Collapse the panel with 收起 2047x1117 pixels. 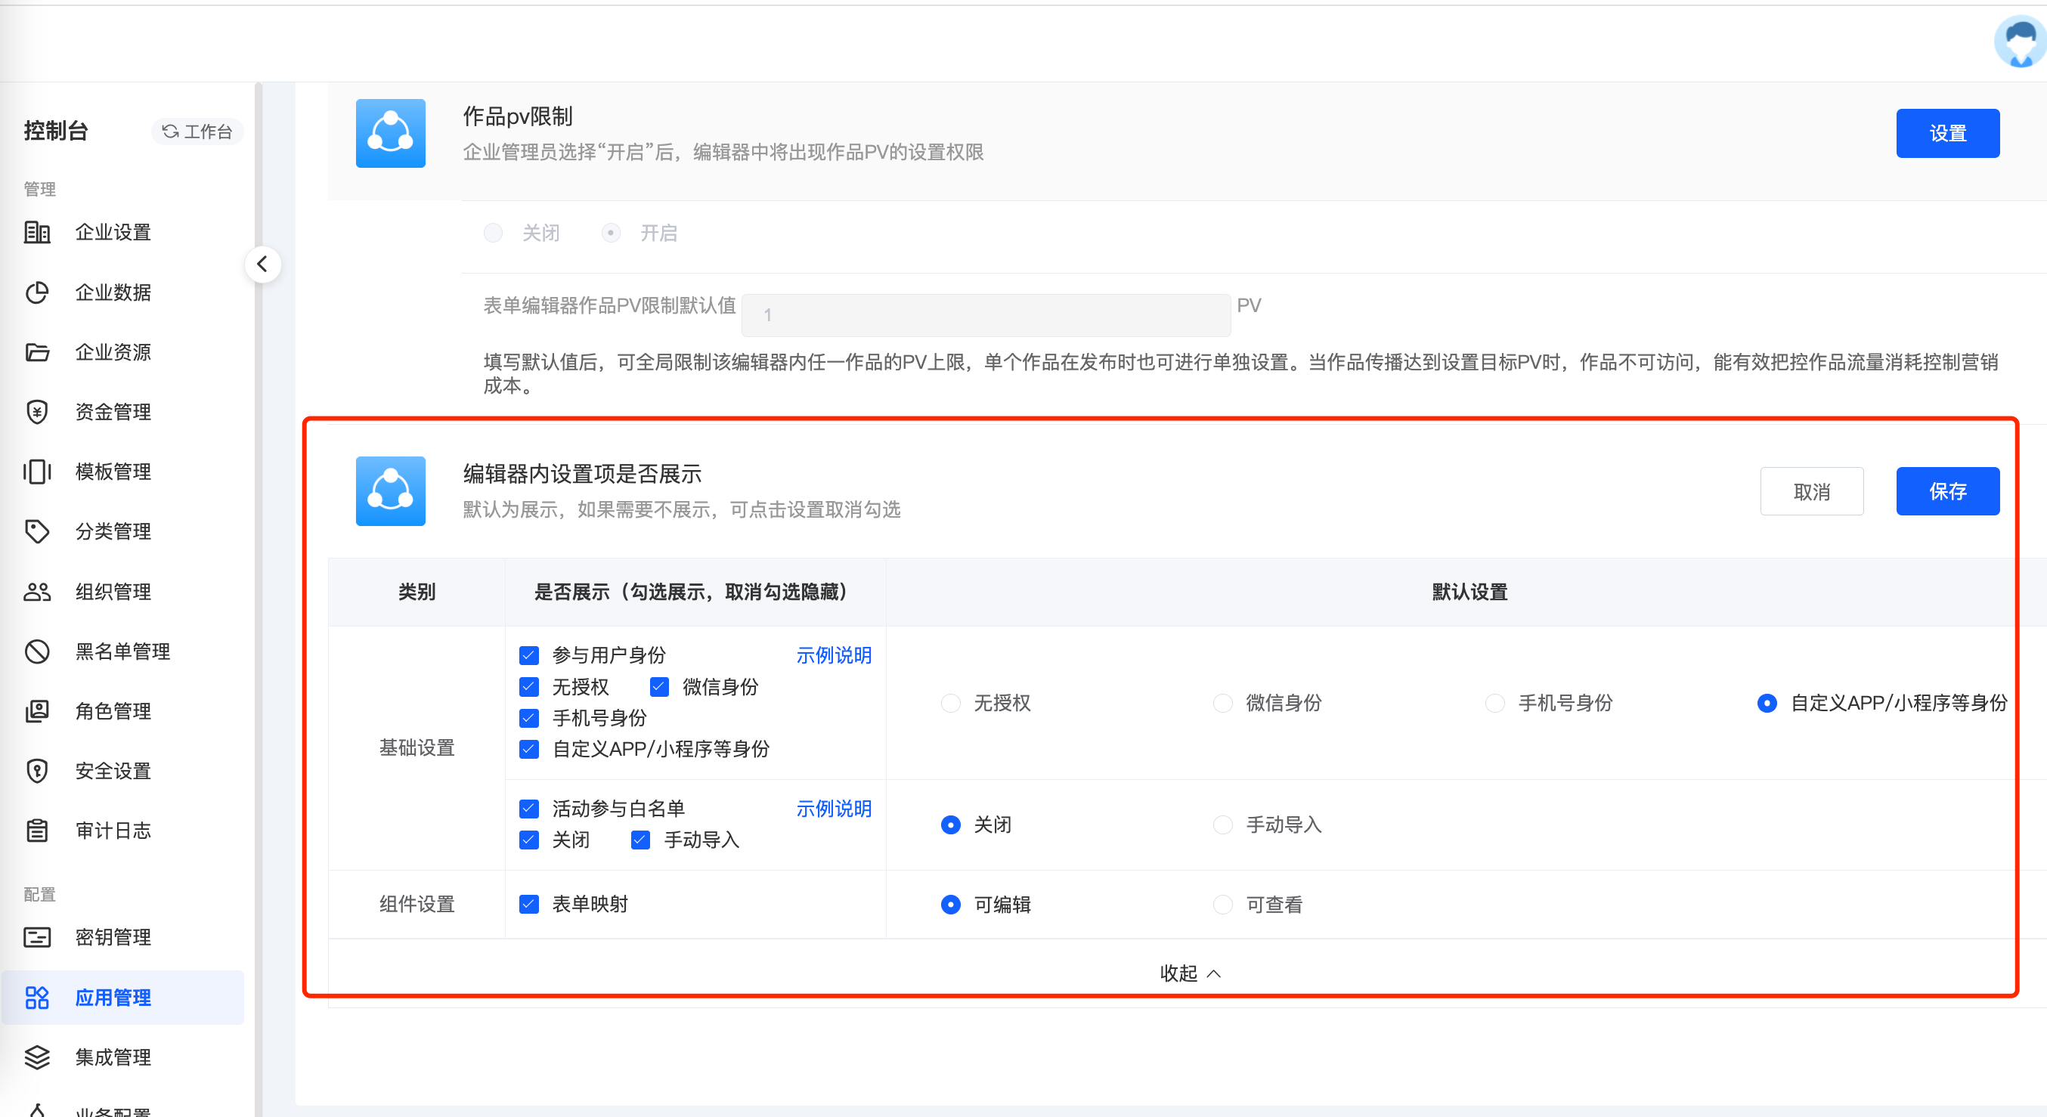pos(1189,973)
